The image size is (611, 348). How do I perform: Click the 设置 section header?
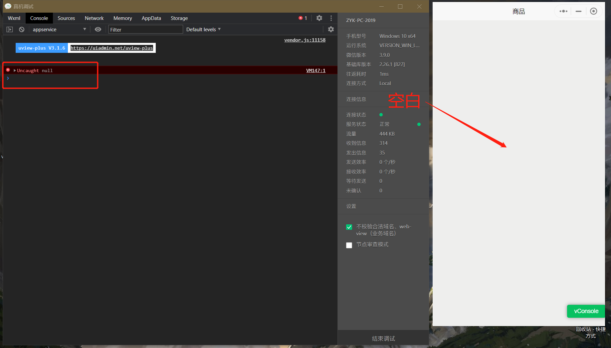click(351, 206)
